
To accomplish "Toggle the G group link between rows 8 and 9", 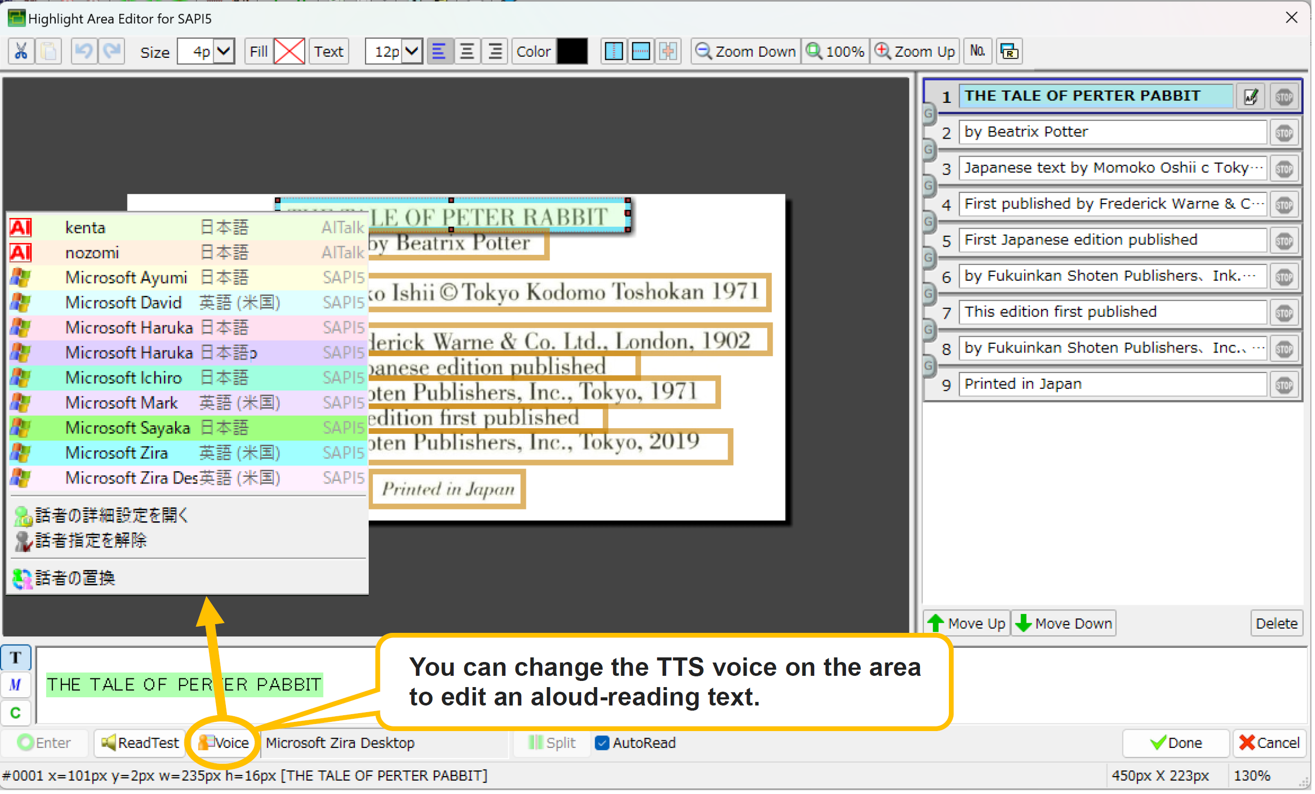I will [x=928, y=366].
